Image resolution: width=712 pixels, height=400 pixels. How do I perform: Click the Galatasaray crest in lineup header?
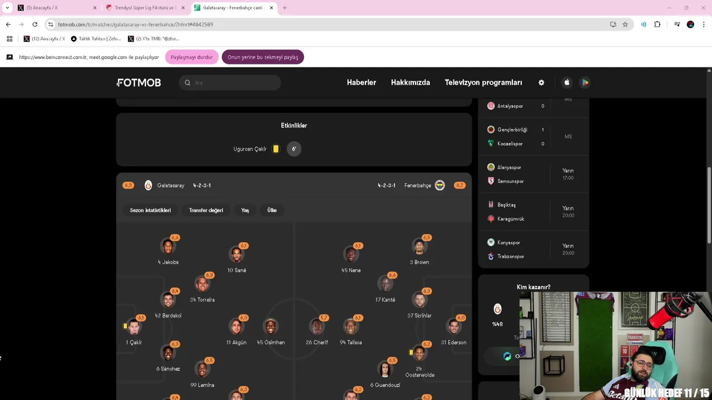coord(148,186)
